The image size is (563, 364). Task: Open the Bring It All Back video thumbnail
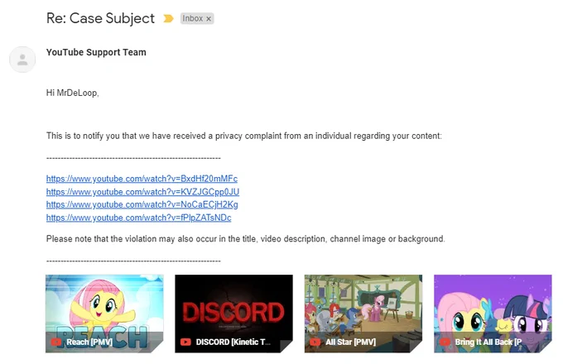(x=493, y=314)
